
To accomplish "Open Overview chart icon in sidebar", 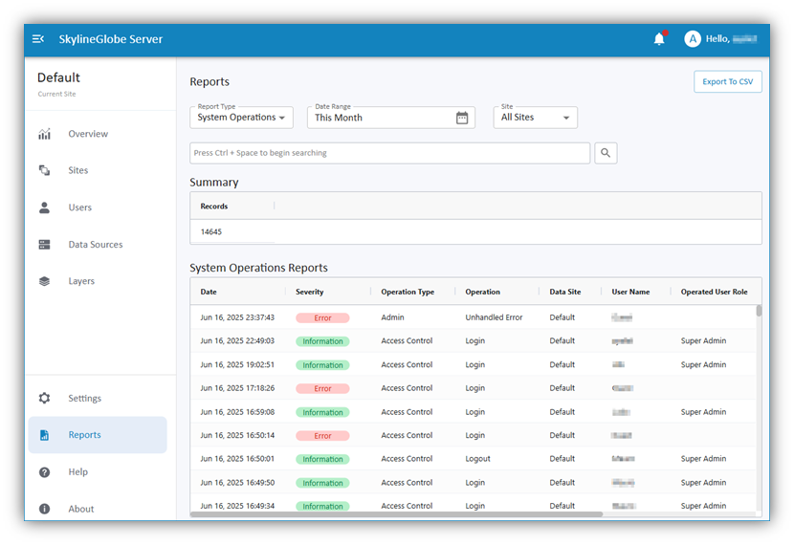I will tap(45, 134).
